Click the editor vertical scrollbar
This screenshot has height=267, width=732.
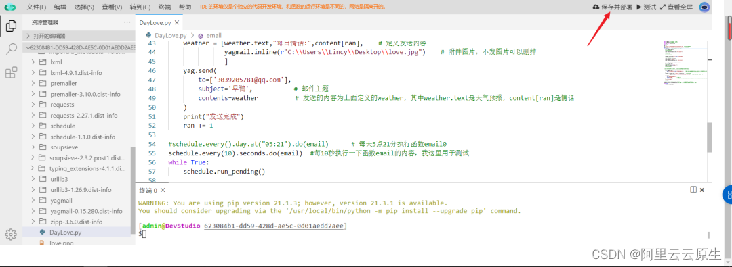pos(710,137)
